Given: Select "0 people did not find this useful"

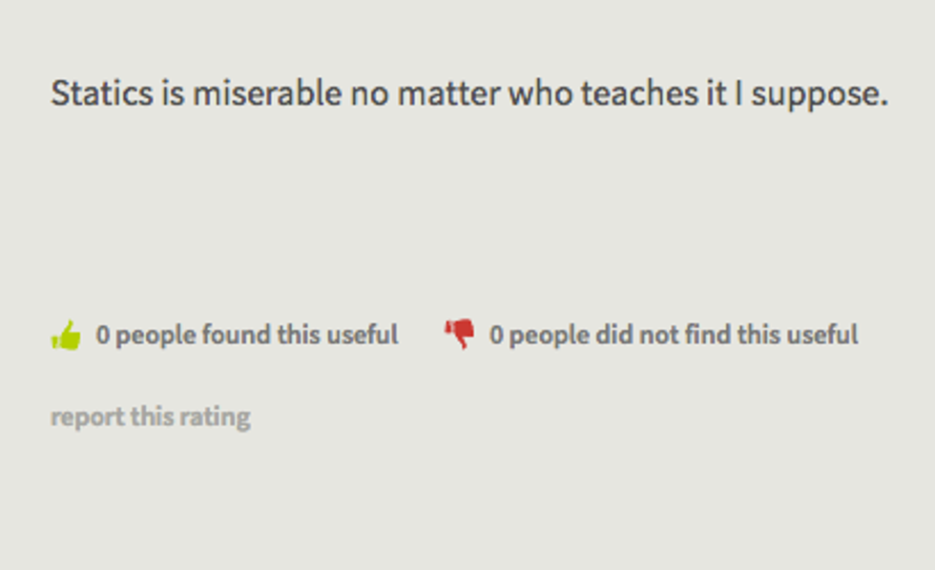Looking at the screenshot, I should 673,336.
